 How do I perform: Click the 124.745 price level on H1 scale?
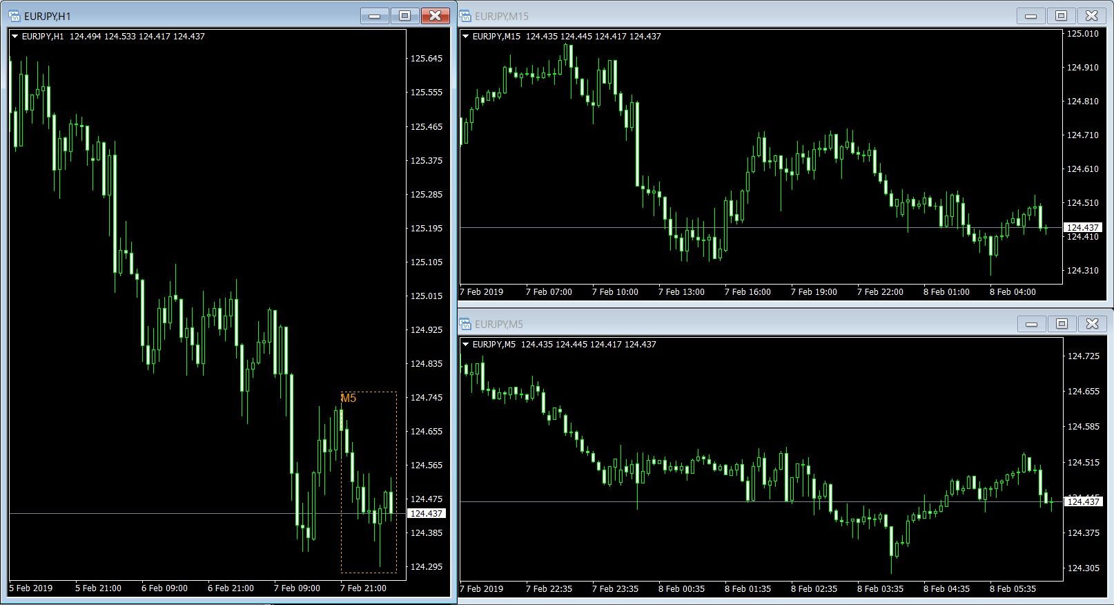point(427,398)
